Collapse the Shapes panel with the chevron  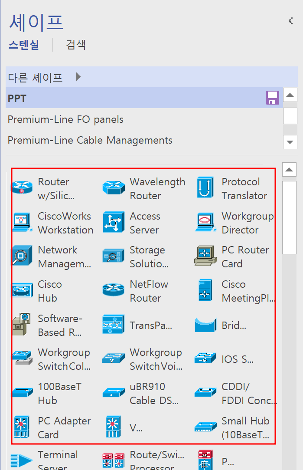(290, 20)
